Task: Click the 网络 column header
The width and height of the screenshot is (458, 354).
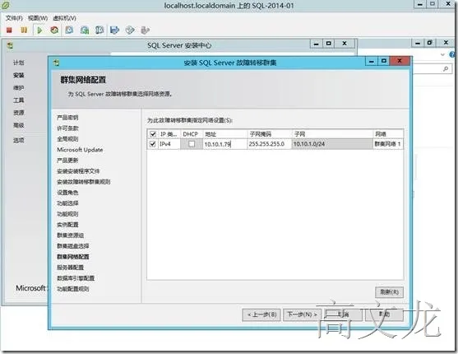Action: coord(388,134)
